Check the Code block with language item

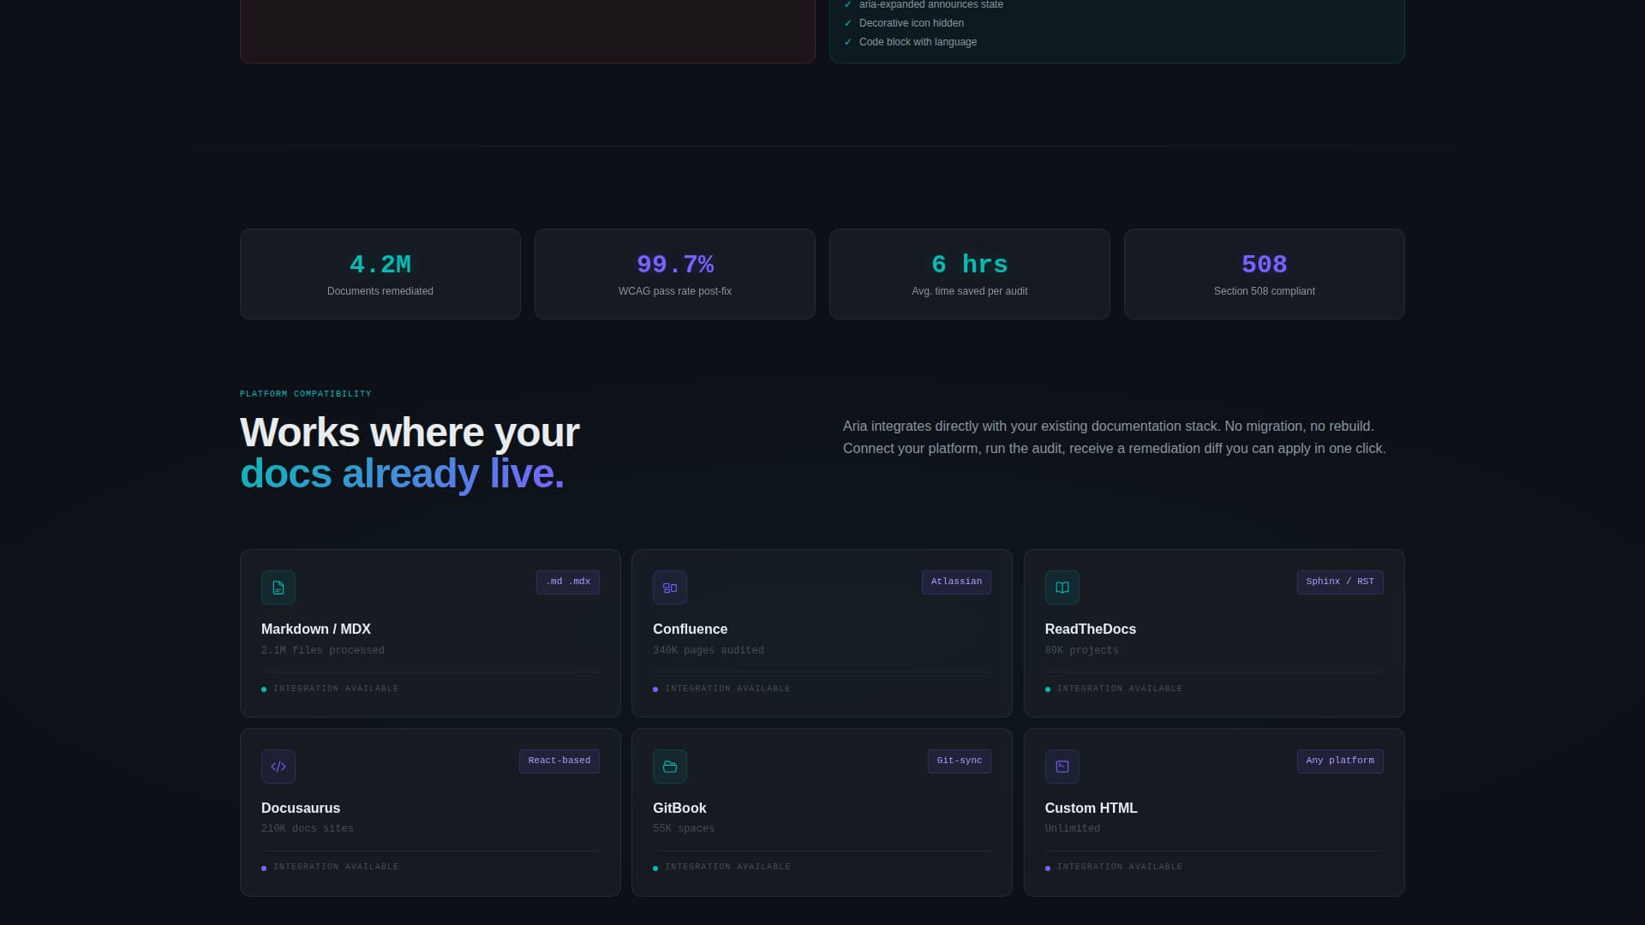click(918, 42)
